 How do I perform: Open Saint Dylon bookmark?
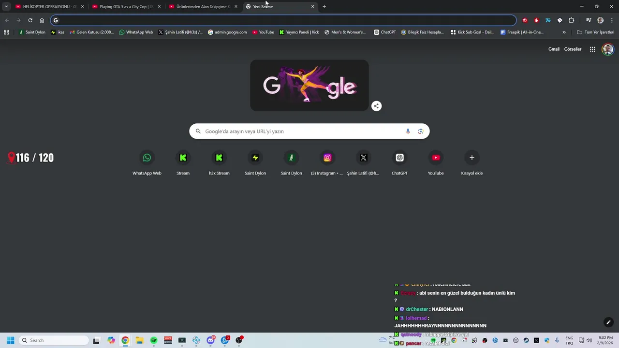tap(32, 32)
